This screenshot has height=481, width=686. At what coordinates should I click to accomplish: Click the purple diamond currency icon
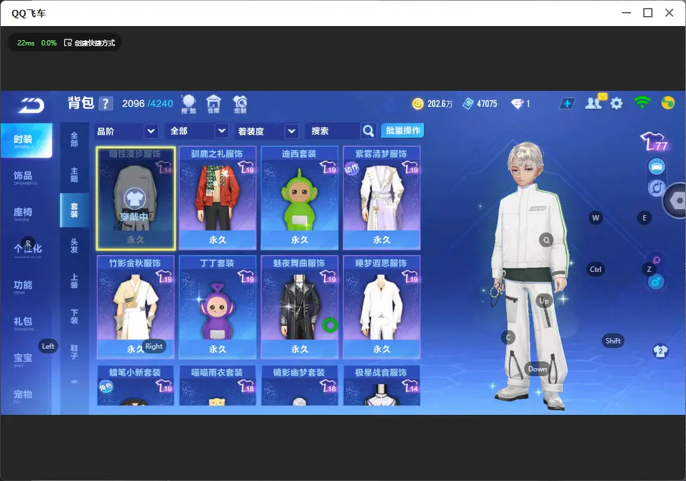coord(517,104)
